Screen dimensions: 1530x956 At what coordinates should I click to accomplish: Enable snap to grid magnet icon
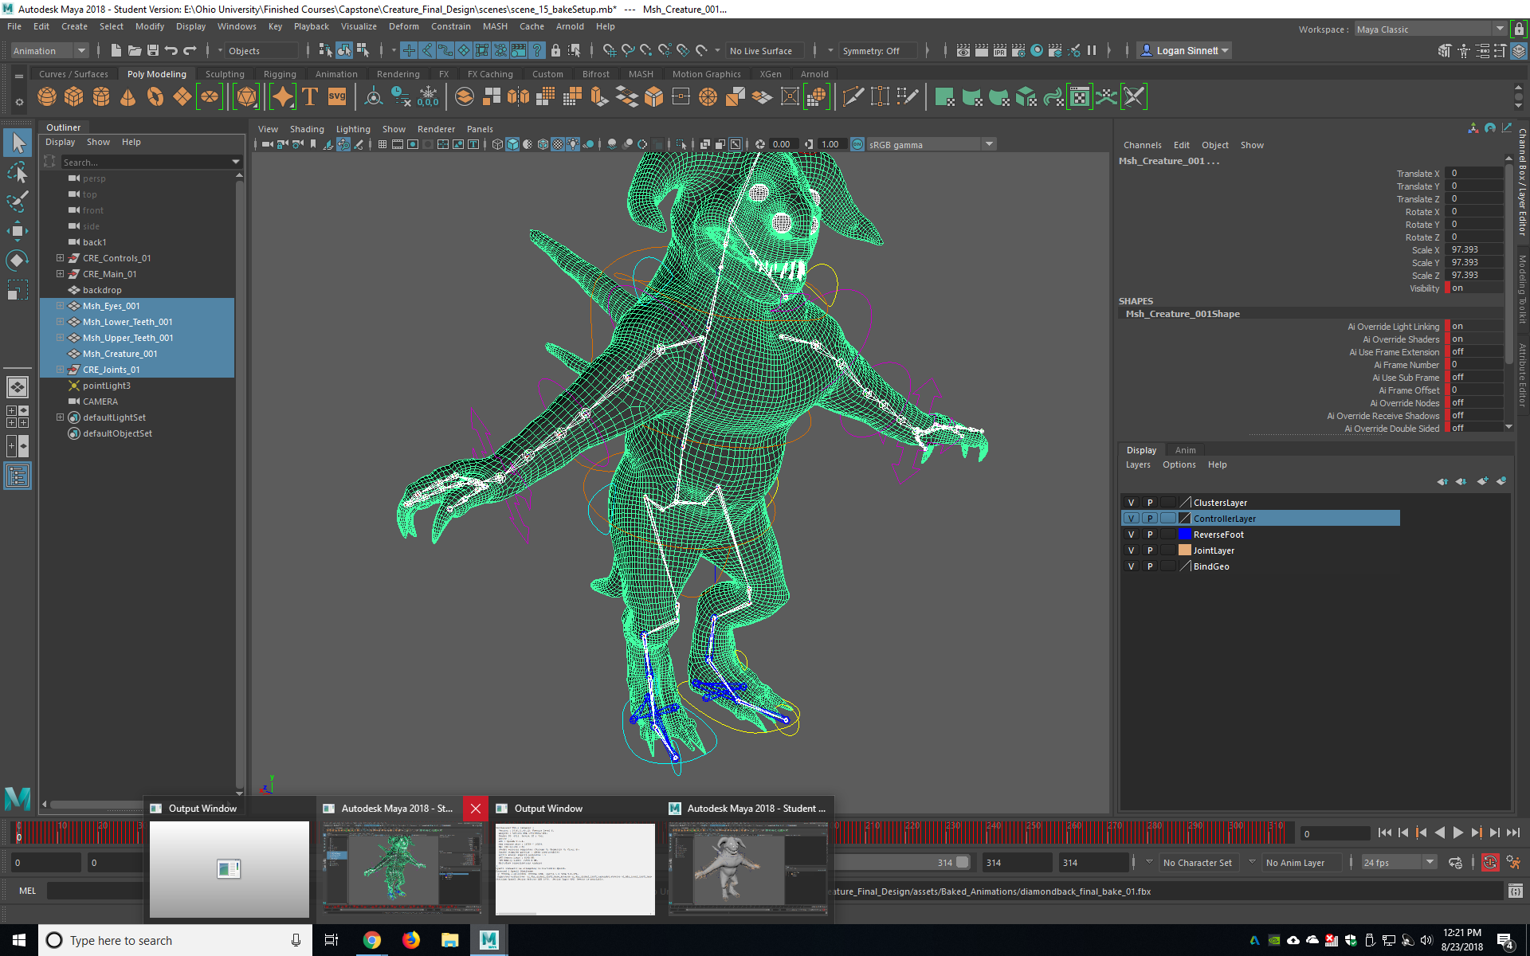point(608,50)
